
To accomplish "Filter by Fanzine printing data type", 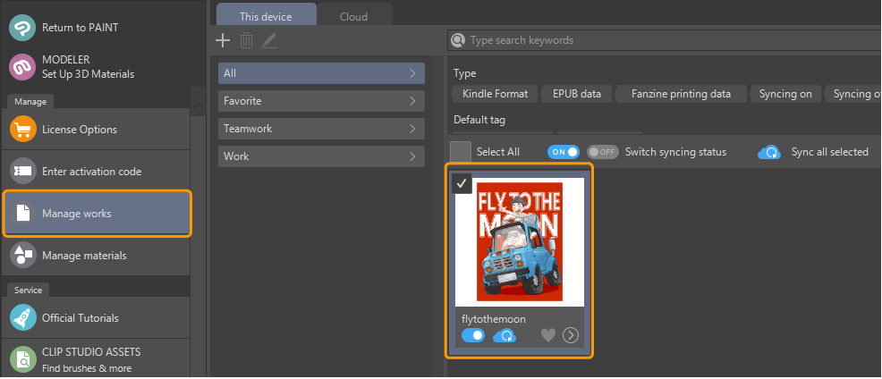I will (x=681, y=94).
